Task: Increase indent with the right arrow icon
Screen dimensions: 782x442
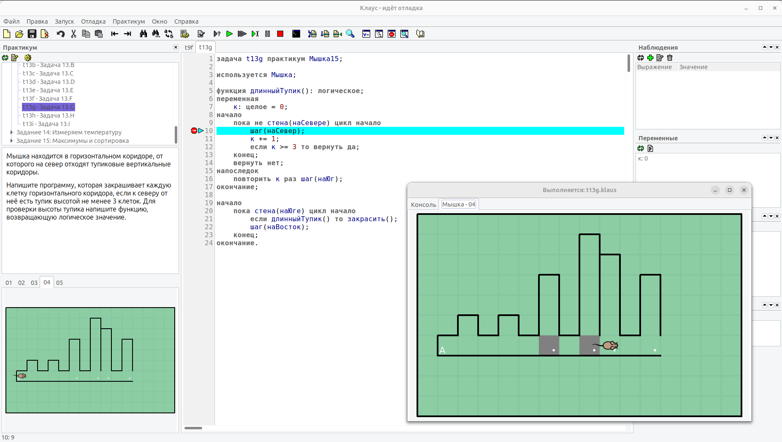Action: (127, 34)
